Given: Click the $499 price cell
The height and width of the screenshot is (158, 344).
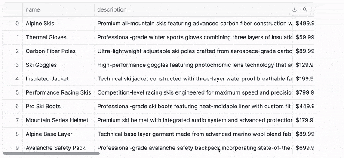Looking at the screenshot, I should pos(304,24).
